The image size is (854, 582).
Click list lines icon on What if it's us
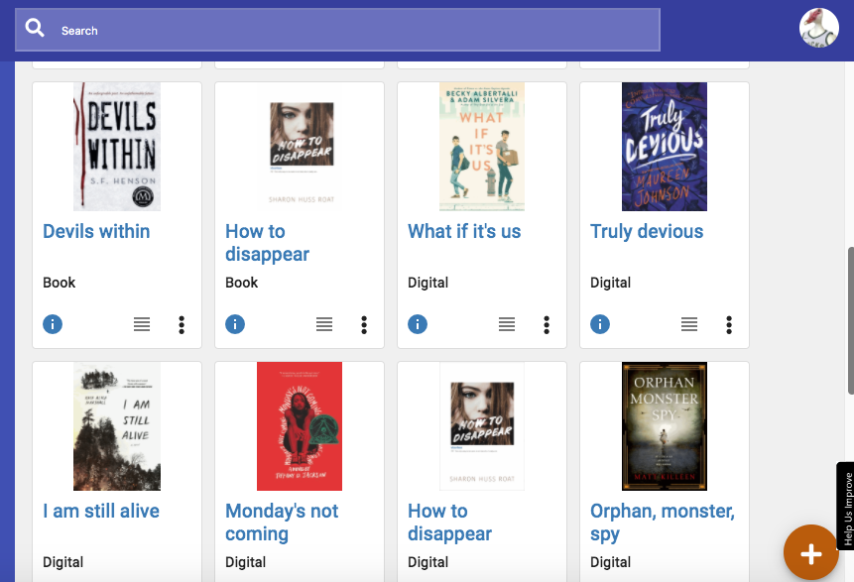click(x=507, y=324)
